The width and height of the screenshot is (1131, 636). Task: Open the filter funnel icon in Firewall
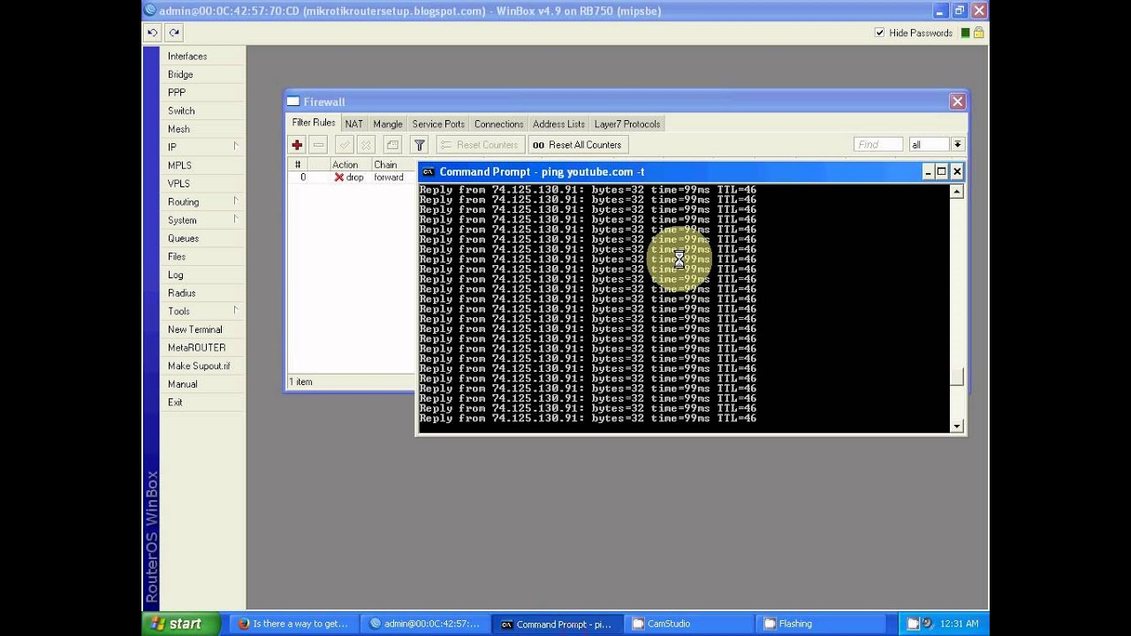pos(420,145)
